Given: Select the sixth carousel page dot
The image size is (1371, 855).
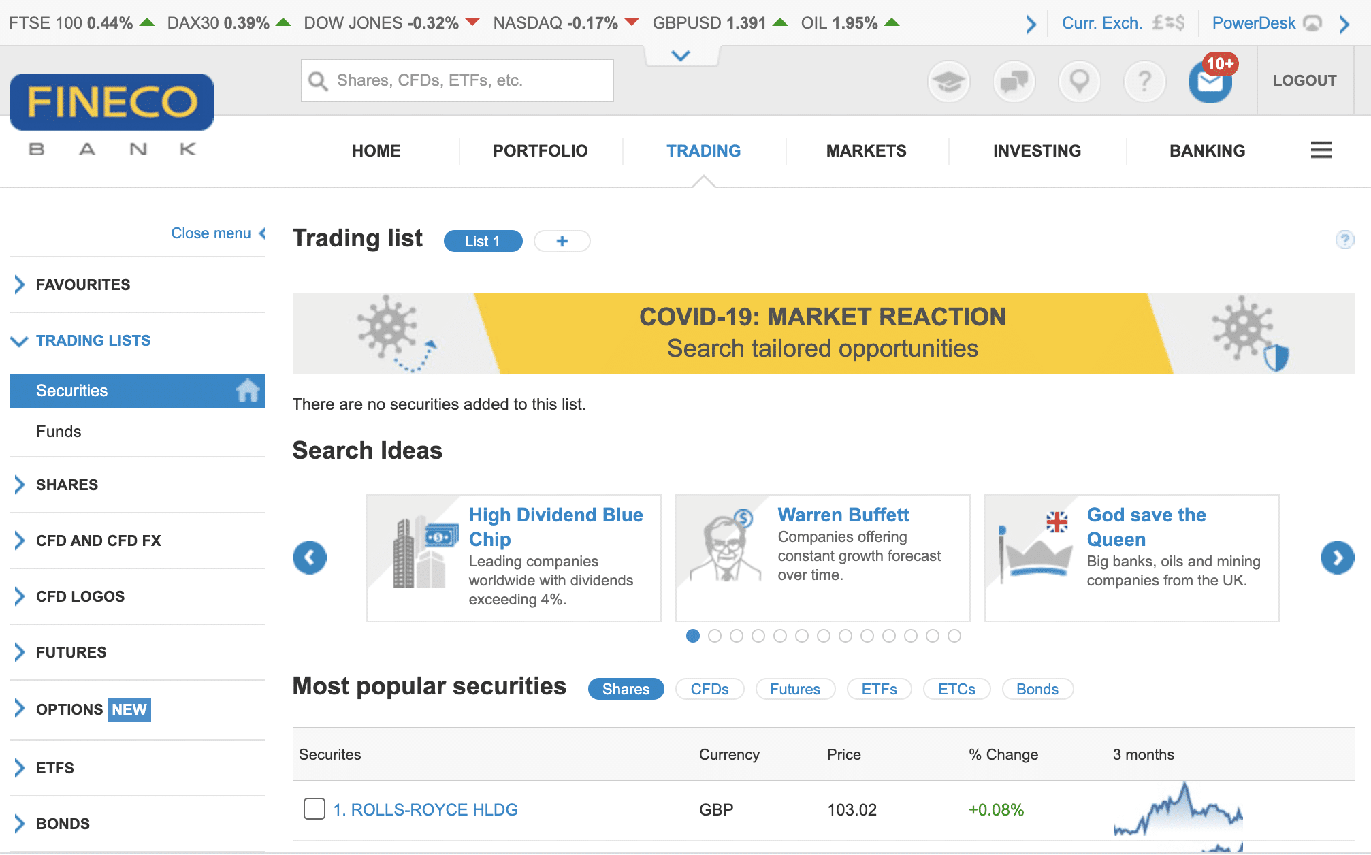Looking at the screenshot, I should coord(802,636).
